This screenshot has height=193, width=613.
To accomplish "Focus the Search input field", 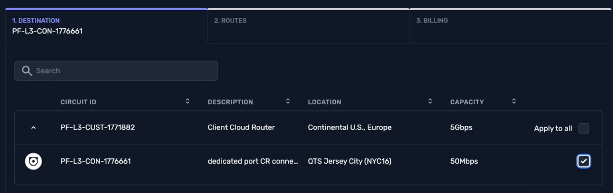I will click(124, 71).
